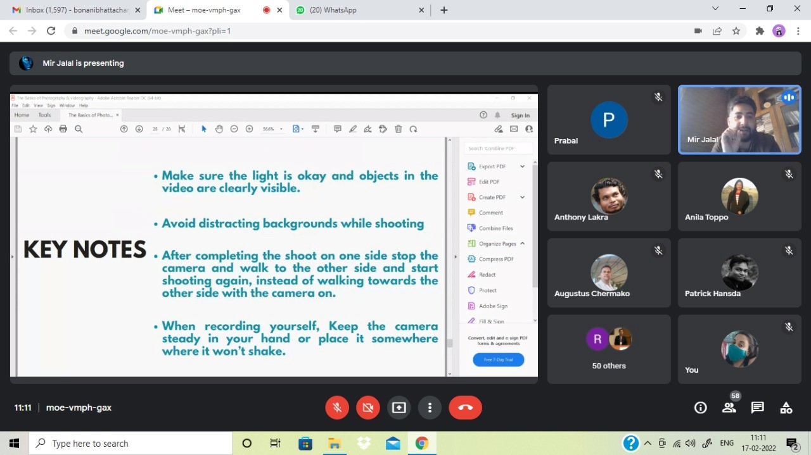Open the Chrome profile avatar menu

point(779,30)
